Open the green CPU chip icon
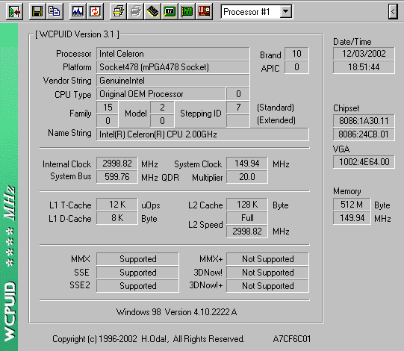The image size is (404, 351). [x=170, y=11]
